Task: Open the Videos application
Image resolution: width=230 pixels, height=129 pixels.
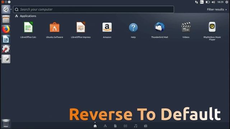Action: pos(186,27)
